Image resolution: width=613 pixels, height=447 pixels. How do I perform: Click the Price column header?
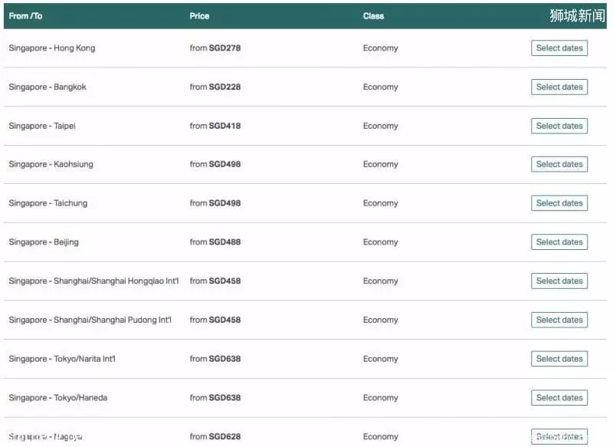[x=199, y=16]
